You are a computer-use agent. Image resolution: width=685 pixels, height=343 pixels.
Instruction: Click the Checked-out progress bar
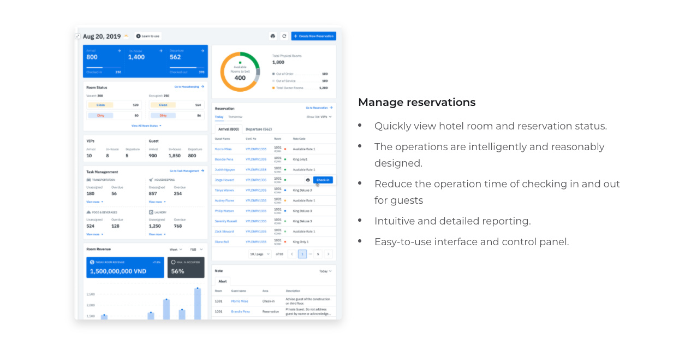(x=187, y=68)
